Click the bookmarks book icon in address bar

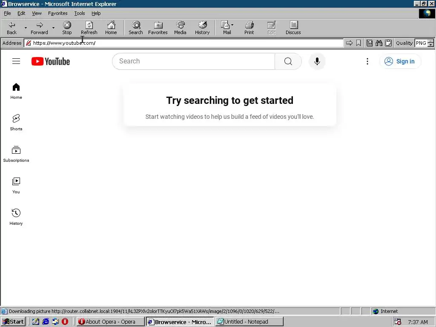coord(370,43)
